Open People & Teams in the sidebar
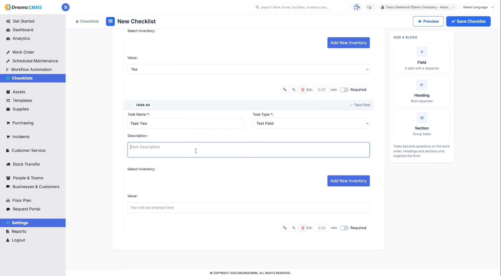The height and width of the screenshot is (276, 501). [28, 178]
